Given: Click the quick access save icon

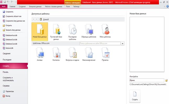Looking at the screenshot, I should pyautogui.click(x=5, y=2).
